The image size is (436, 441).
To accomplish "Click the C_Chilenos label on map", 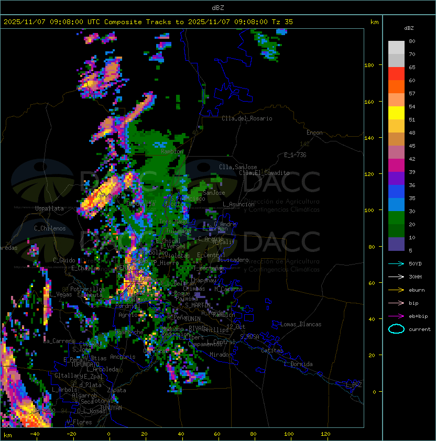I will point(50,228).
